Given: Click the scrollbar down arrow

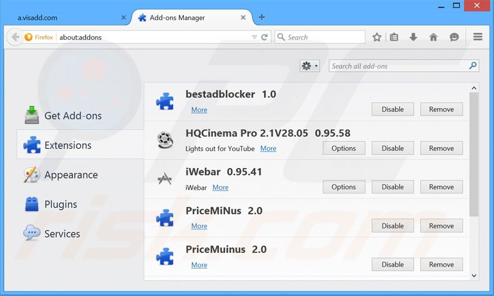Looking at the screenshot, I should point(474,275).
